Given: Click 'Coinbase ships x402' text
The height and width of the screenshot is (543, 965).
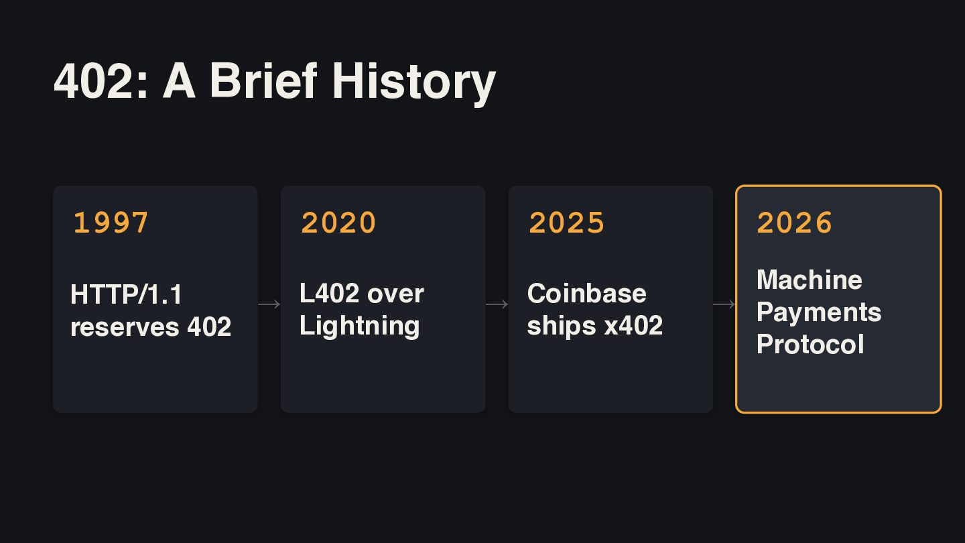Looking at the screenshot, I should [x=595, y=310].
